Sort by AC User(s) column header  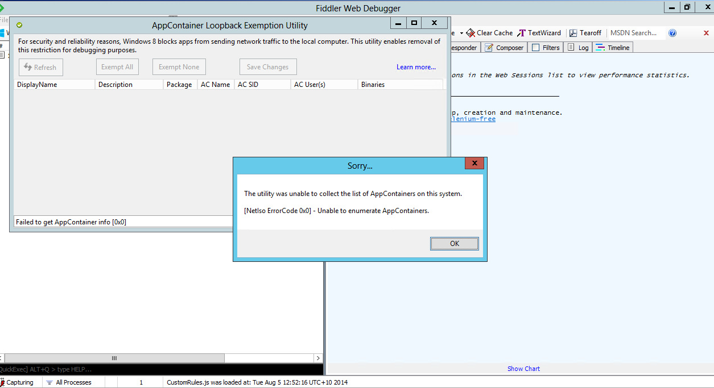(324, 85)
